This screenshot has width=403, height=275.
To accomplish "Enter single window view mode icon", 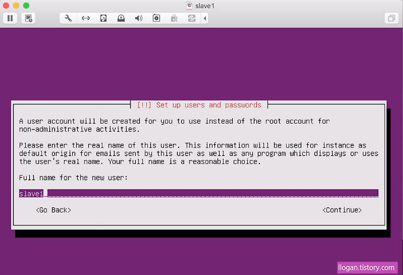I will pyautogui.click(x=391, y=18).
